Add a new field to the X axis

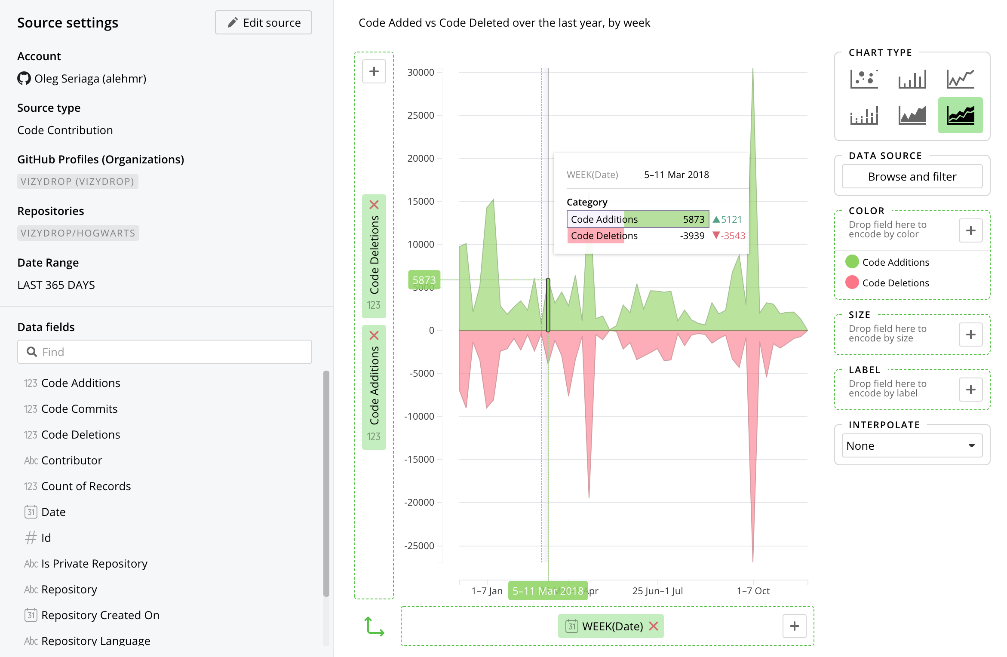tap(794, 626)
